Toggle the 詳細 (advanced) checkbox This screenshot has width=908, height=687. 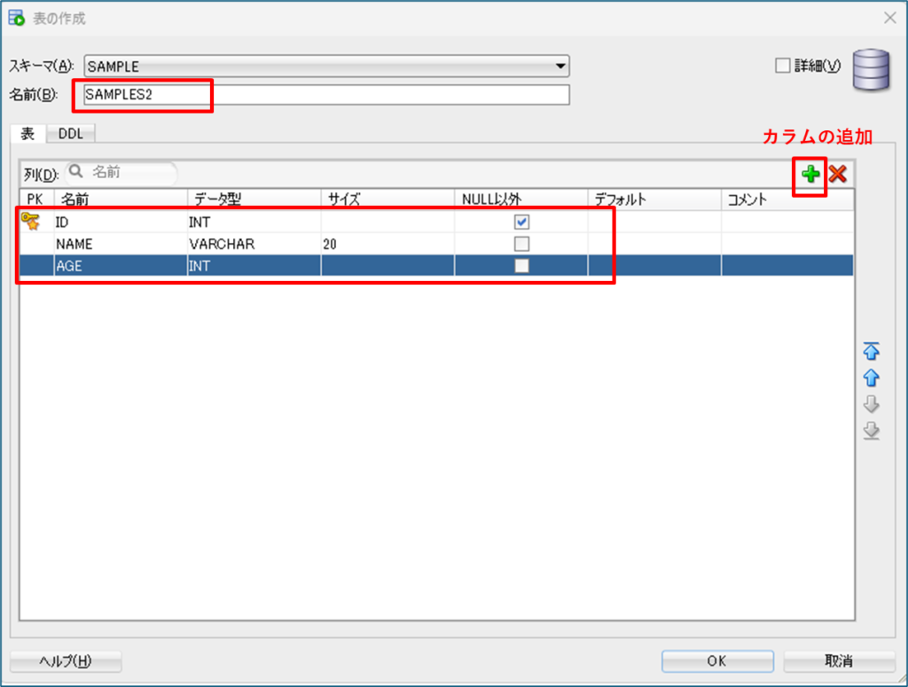click(x=782, y=66)
